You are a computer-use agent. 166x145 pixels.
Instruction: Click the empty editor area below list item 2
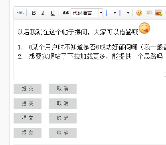point(90,65)
